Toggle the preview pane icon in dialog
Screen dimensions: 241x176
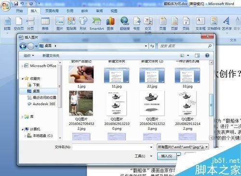coord(197,55)
